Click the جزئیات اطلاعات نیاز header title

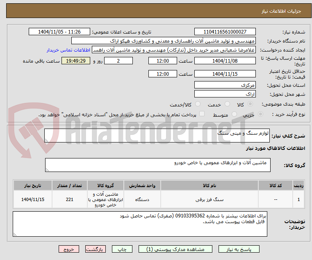281,11
